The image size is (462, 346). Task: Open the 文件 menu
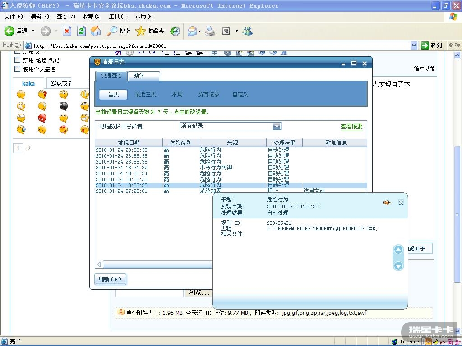[14, 17]
